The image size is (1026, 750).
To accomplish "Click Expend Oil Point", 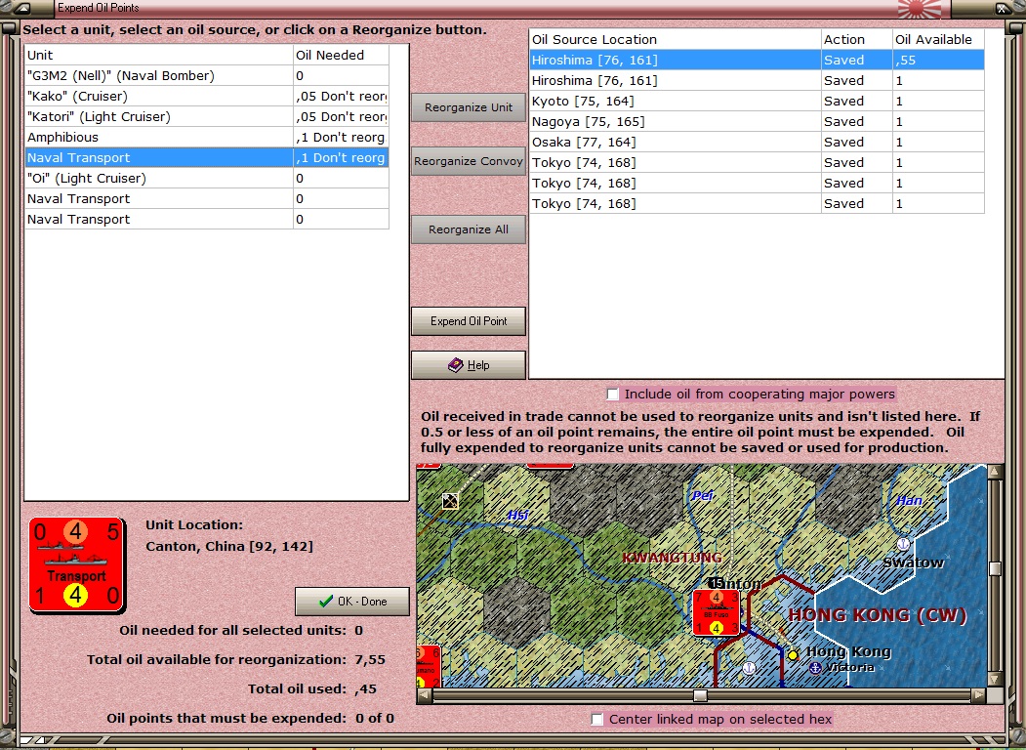I will point(469,321).
